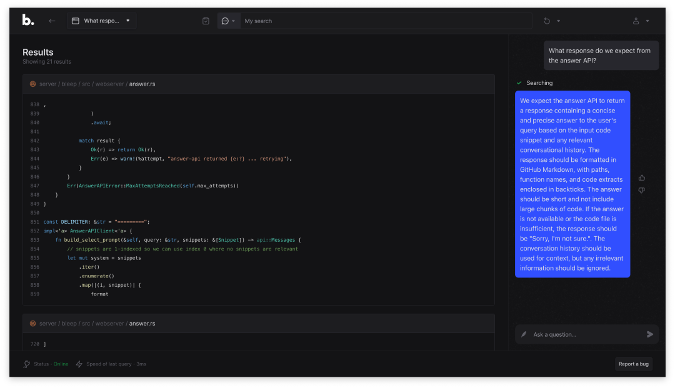Click the 'Showing 21 results' text

(47, 61)
